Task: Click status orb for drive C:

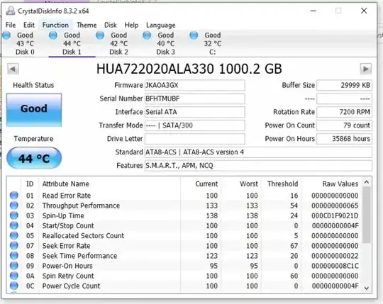Action: (194, 35)
